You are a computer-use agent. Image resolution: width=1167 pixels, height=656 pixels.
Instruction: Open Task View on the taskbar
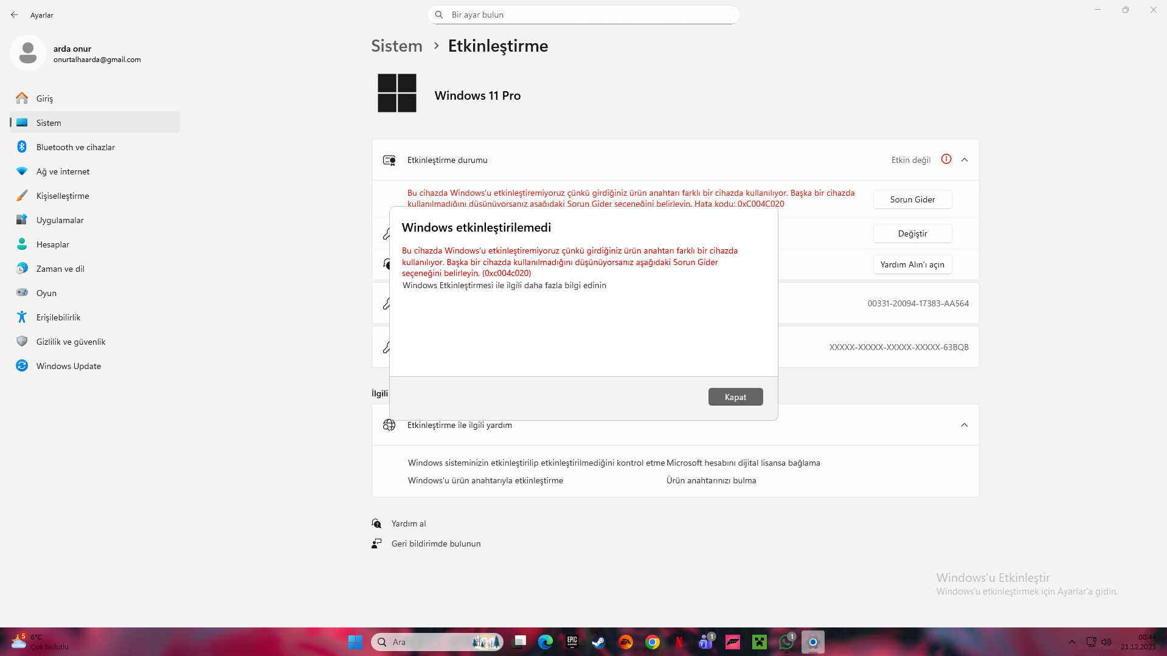click(x=519, y=642)
